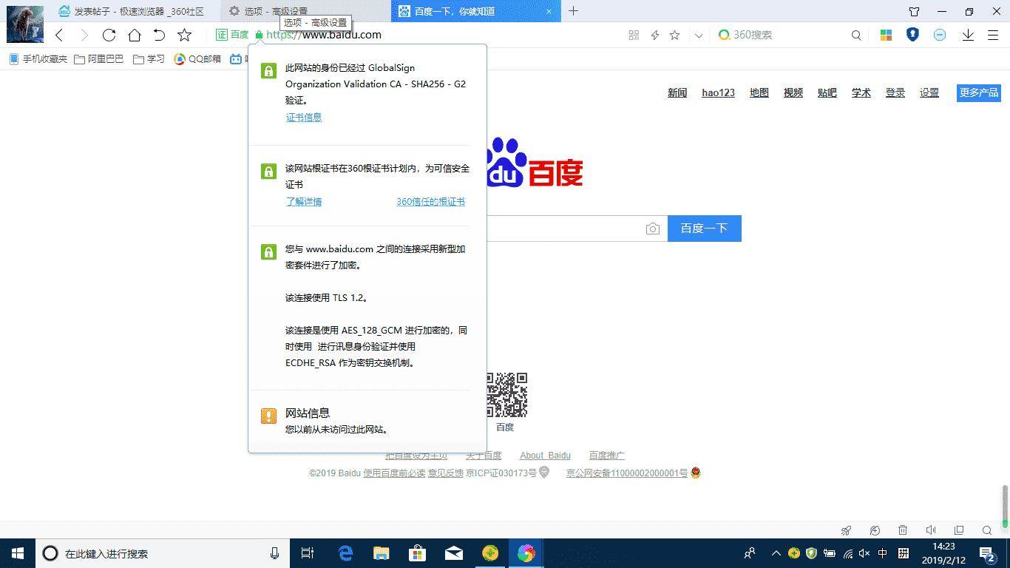
Task: Select the 百度一下，你就知道 tab
Action: coord(476,11)
